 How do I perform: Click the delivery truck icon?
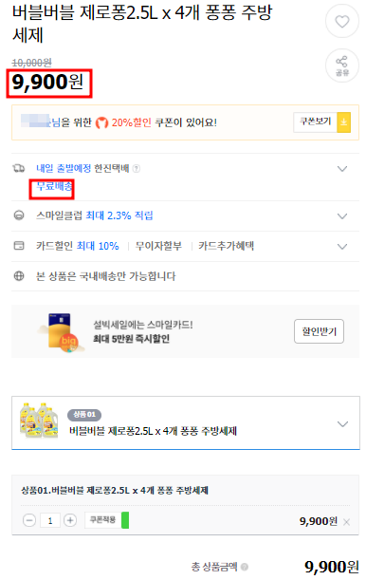tap(19, 169)
